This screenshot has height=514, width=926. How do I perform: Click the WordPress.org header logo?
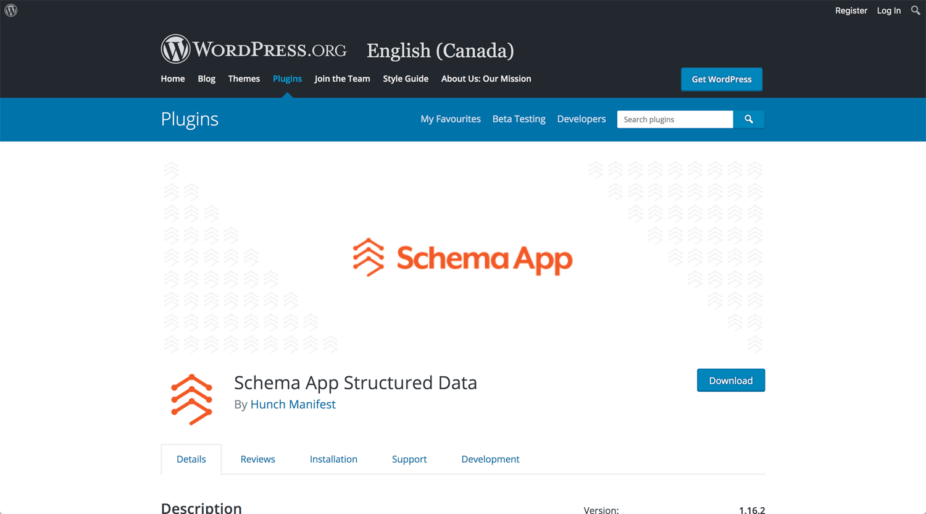coord(254,49)
